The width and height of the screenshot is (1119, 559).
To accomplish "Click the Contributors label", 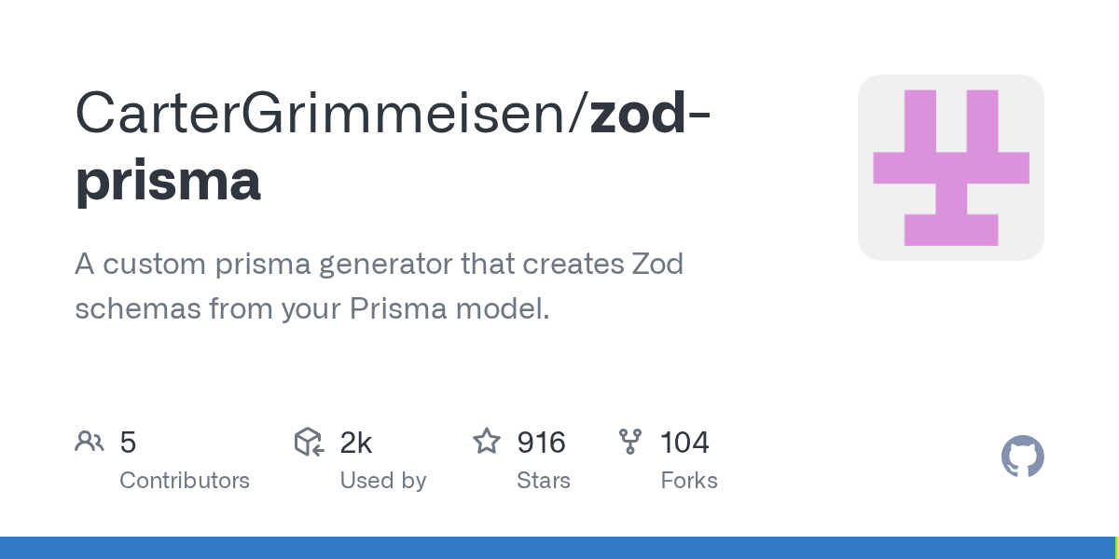I will tap(185, 481).
